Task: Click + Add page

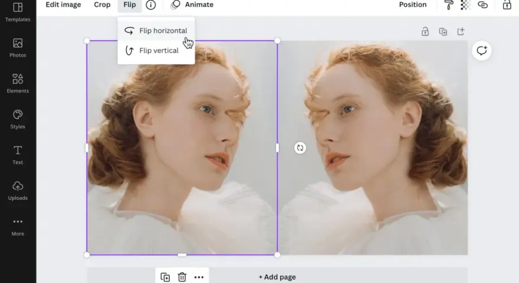Action: coord(277,277)
